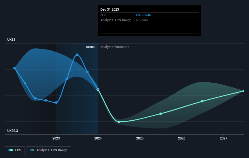Select the lowest forecast point in mid-2024
Screen dimensions: 249x158
[x=119, y=122]
